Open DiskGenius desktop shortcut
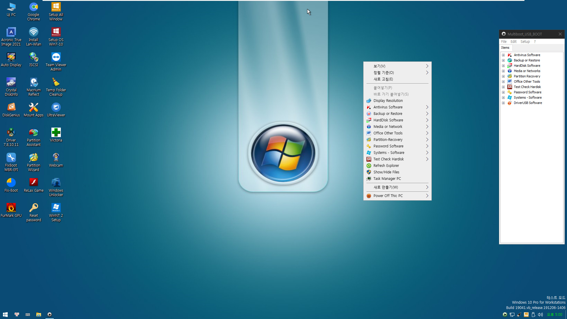This screenshot has width=567, height=319. (x=11, y=110)
